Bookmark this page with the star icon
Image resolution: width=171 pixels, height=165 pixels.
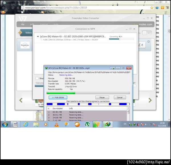[x=152, y=8]
